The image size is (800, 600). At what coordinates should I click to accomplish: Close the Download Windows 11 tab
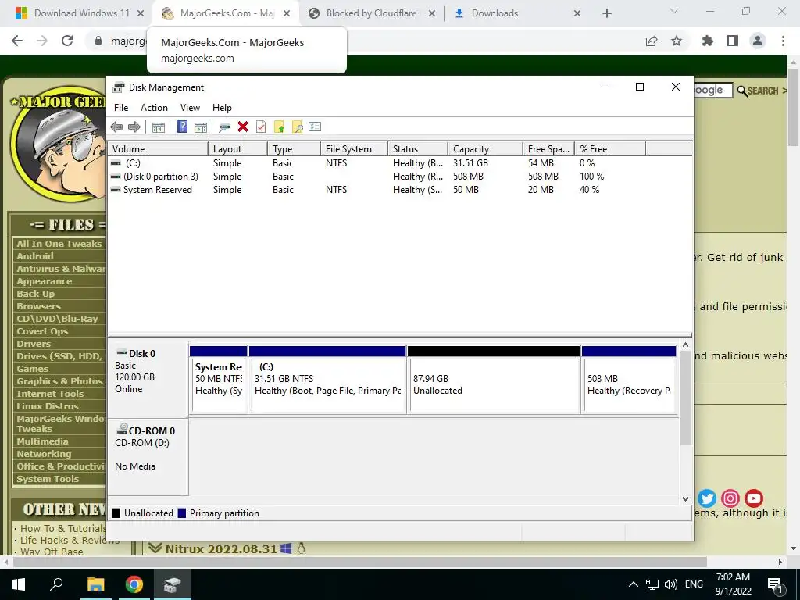(x=141, y=14)
